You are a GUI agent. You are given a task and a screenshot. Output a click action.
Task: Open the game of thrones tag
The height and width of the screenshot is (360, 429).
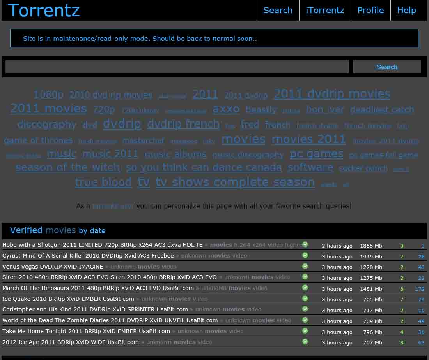coord(38,140)
